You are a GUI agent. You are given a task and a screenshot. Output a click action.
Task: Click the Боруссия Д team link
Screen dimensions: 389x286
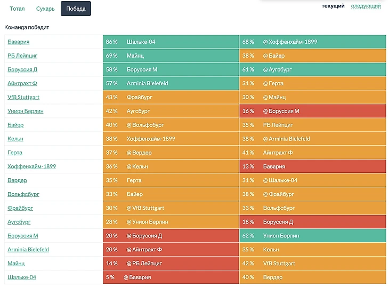22,69
